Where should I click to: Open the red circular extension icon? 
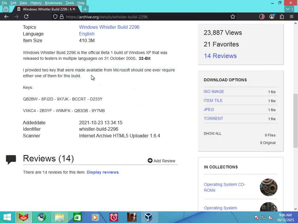pos(262,17)
